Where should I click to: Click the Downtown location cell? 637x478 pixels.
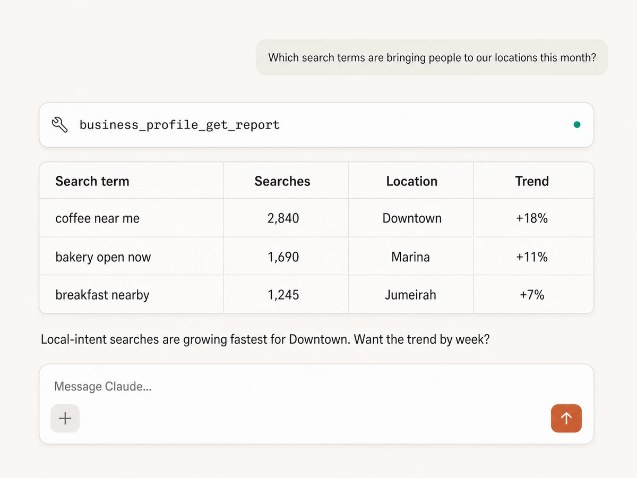(412, 218)
